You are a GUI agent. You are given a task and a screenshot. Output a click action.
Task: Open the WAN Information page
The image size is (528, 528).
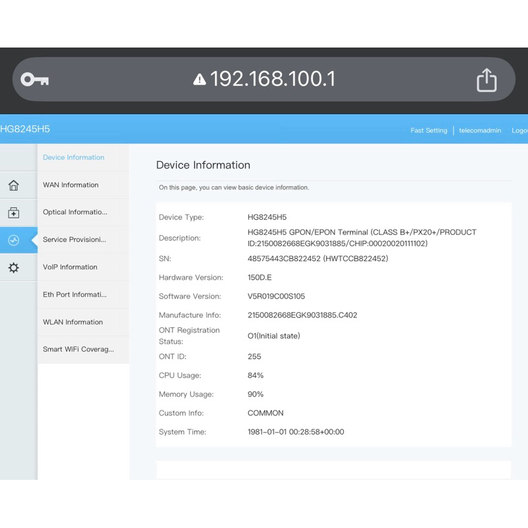[x=71, y=185]
